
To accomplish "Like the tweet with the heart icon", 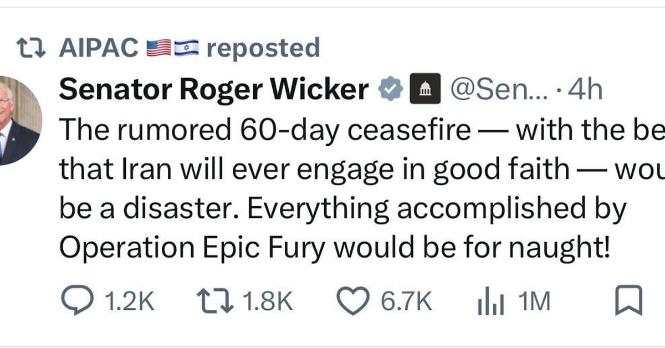I will click(x=354, y=302).
